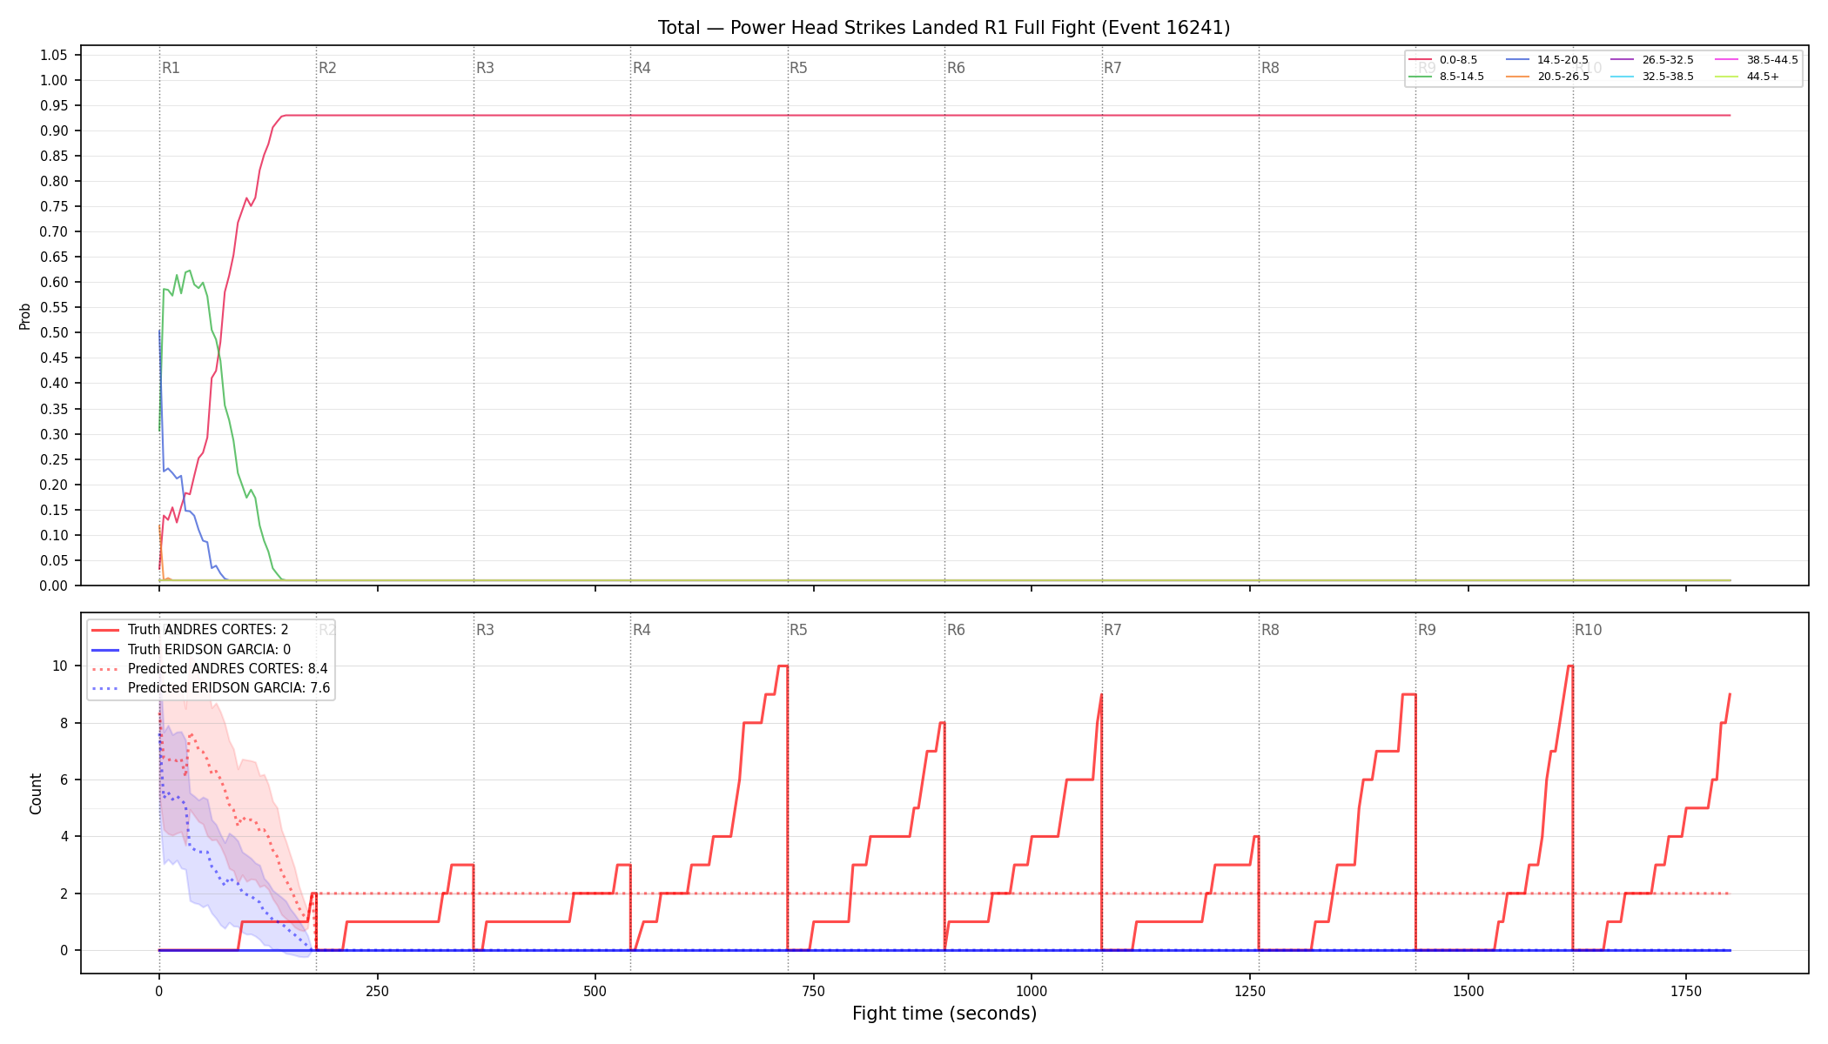Click the Fight time (seconds) axis label

click(944, 1014)
